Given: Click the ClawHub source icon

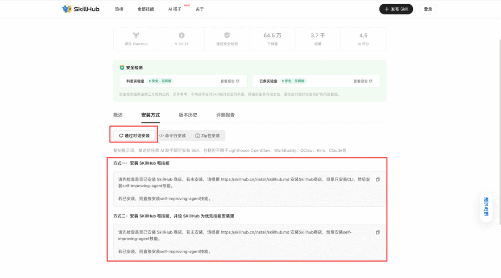Looking at the screenshot, I should 136,35.
